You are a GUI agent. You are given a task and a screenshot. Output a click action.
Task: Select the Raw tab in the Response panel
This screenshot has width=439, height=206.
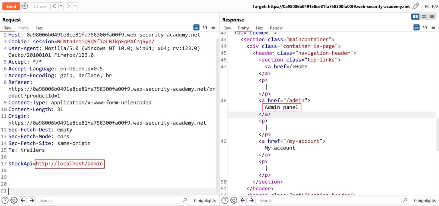227,28
